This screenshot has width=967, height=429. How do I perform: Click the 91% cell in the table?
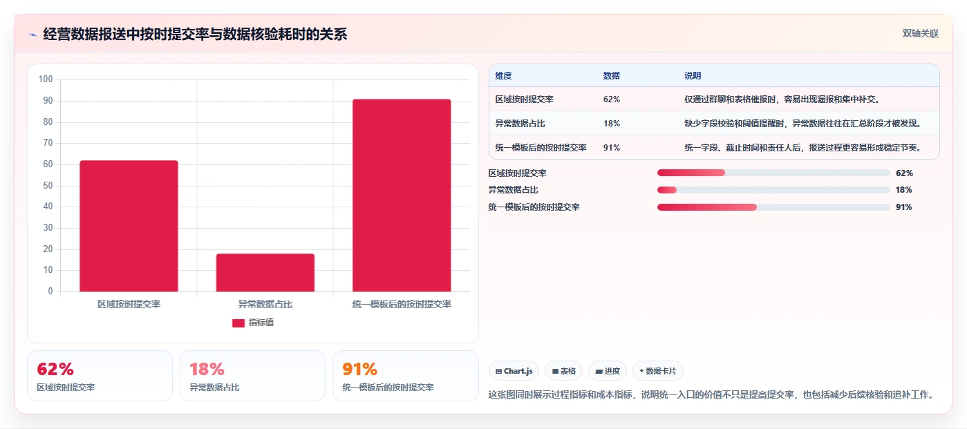point(612,148)
